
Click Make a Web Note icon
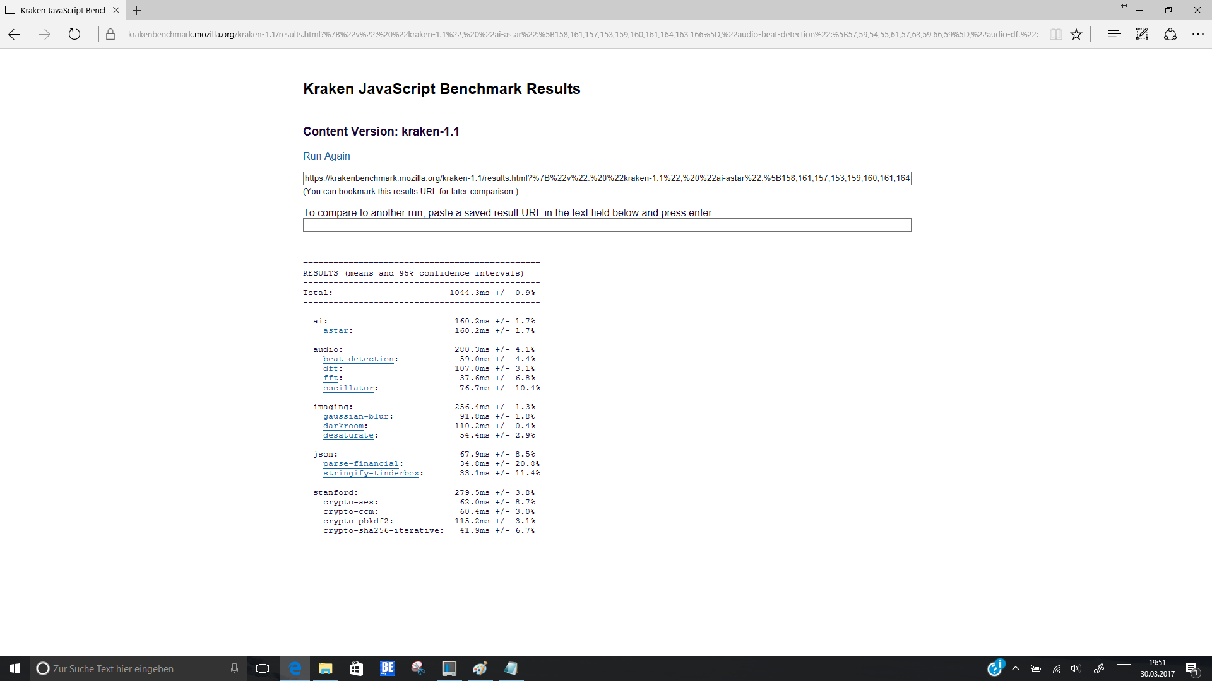point(1142,35)
